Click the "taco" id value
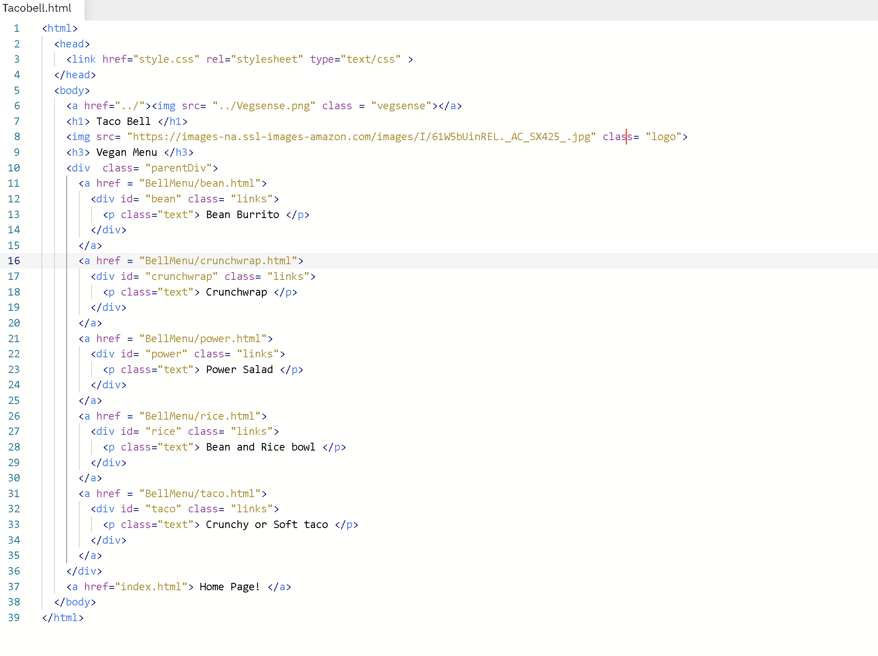The width and height of the screenshot is (878, 656). pos(163,509)
